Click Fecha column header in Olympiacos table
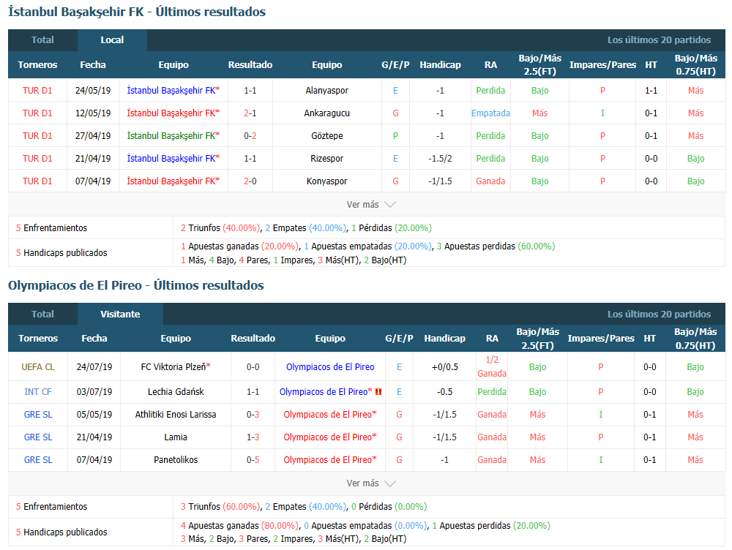 tap(94, 339)
